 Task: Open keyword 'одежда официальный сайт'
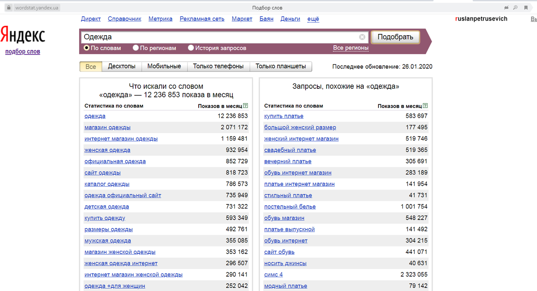pos(123,195)
